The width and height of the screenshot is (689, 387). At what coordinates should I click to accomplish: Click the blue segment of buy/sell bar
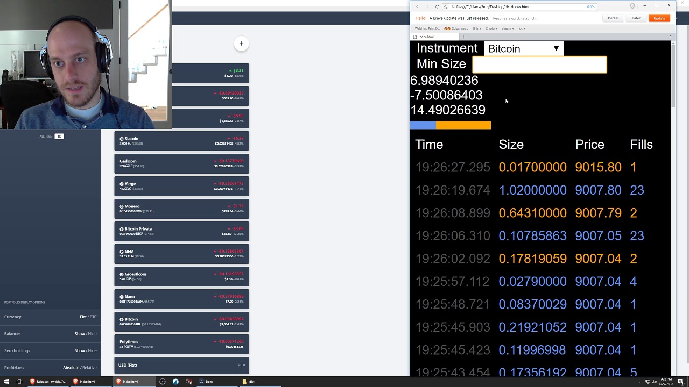(423, 125)
